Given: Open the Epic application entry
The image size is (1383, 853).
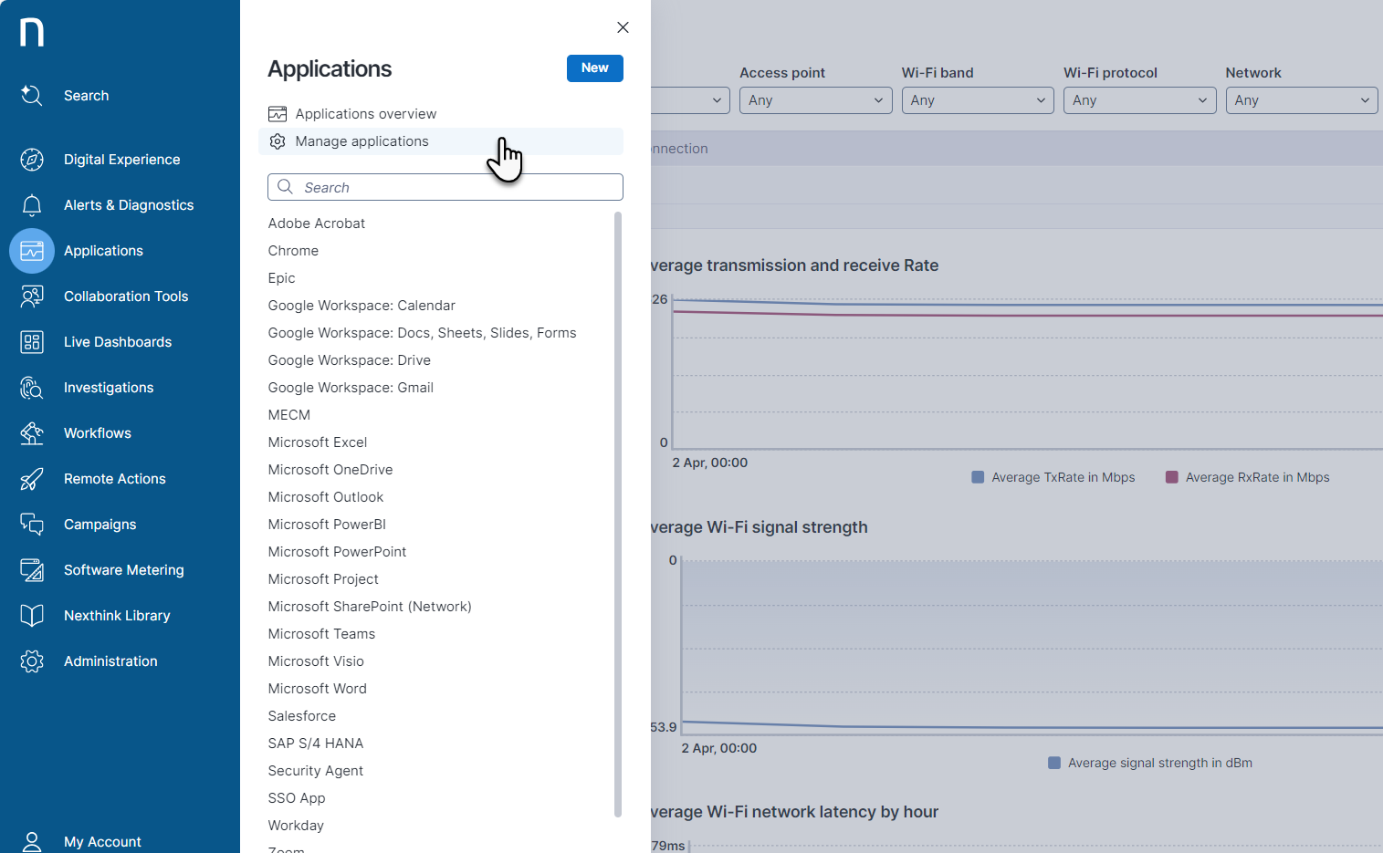Looking at the screenshot, I should click(281, 278).
